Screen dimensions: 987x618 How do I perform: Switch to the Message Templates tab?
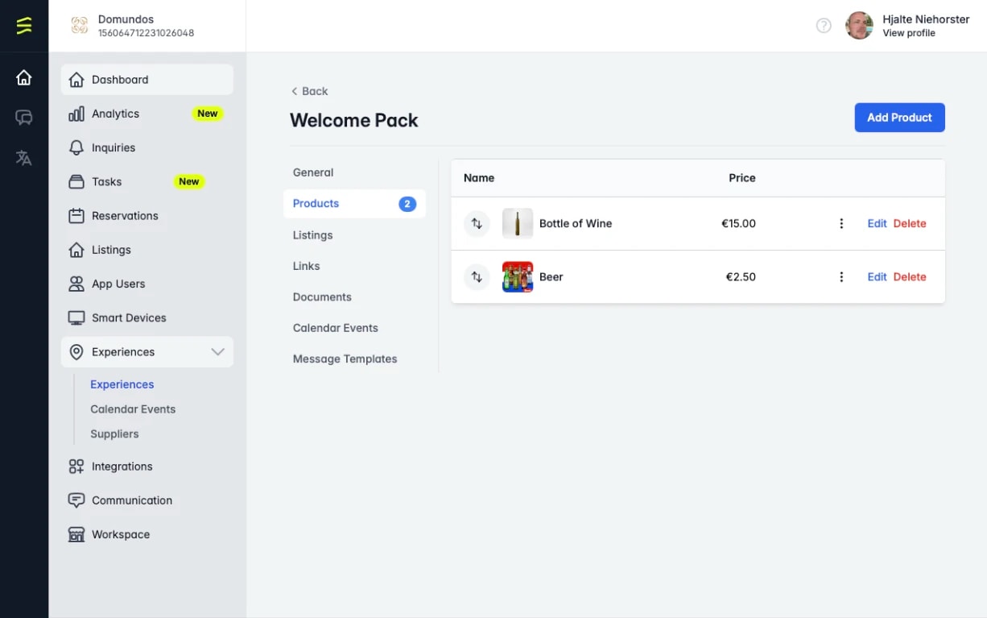(345, 359)
